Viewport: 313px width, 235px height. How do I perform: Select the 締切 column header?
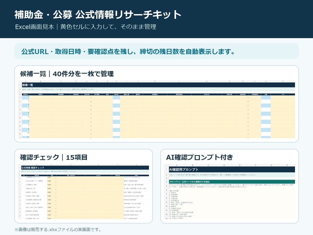(107, 94)
